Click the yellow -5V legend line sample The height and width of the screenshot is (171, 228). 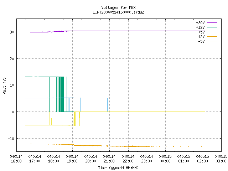(212, 41)
